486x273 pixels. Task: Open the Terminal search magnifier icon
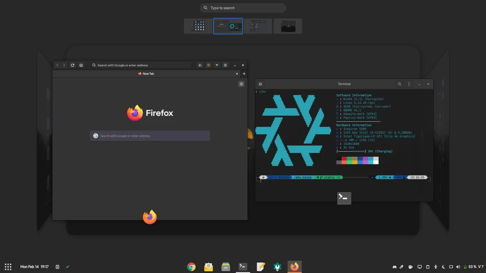coord(400,84)
